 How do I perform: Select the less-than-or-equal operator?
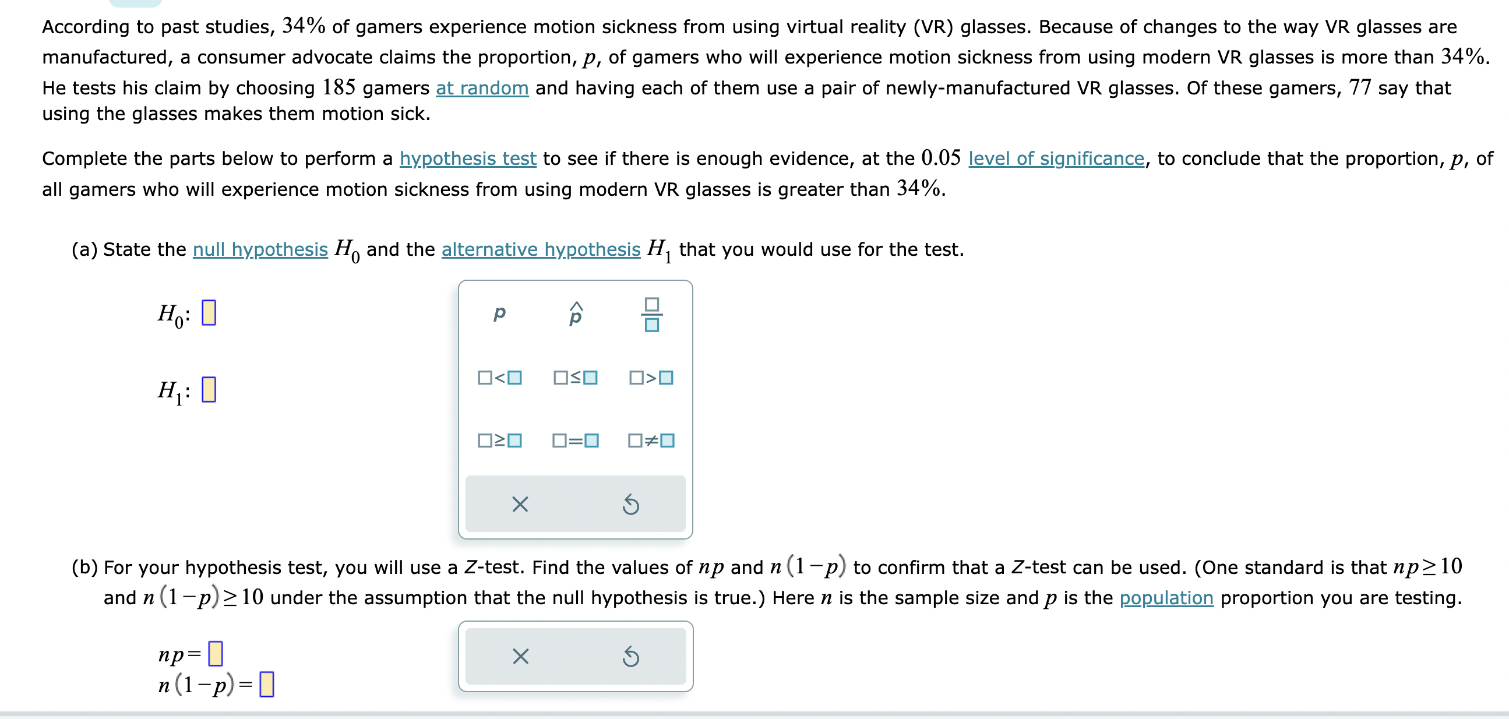pos(576,378)
